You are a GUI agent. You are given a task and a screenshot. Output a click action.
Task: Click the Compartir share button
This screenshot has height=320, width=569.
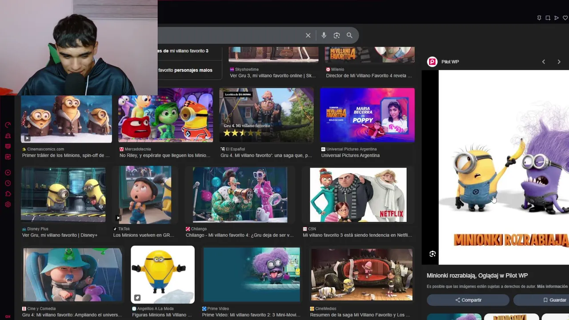pyautogui.click(x=468, y=300)
